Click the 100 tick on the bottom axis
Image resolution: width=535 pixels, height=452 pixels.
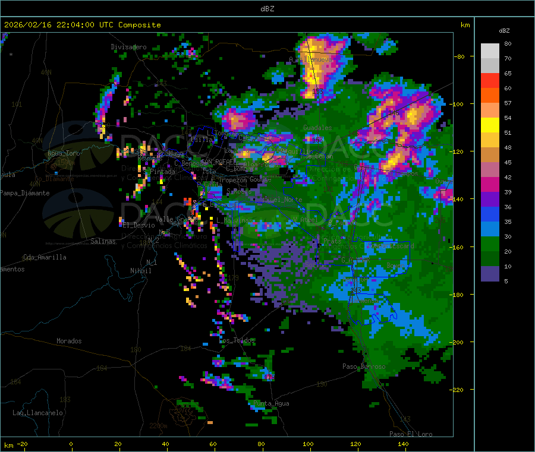click(x=308, y=444)
